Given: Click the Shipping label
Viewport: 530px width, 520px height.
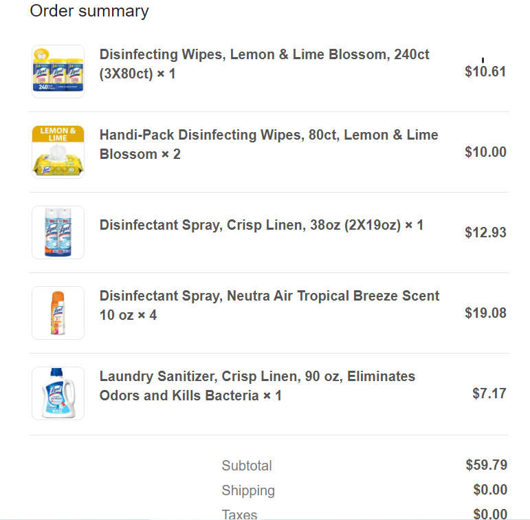Looking at the screenshot, I should point(248,490).
